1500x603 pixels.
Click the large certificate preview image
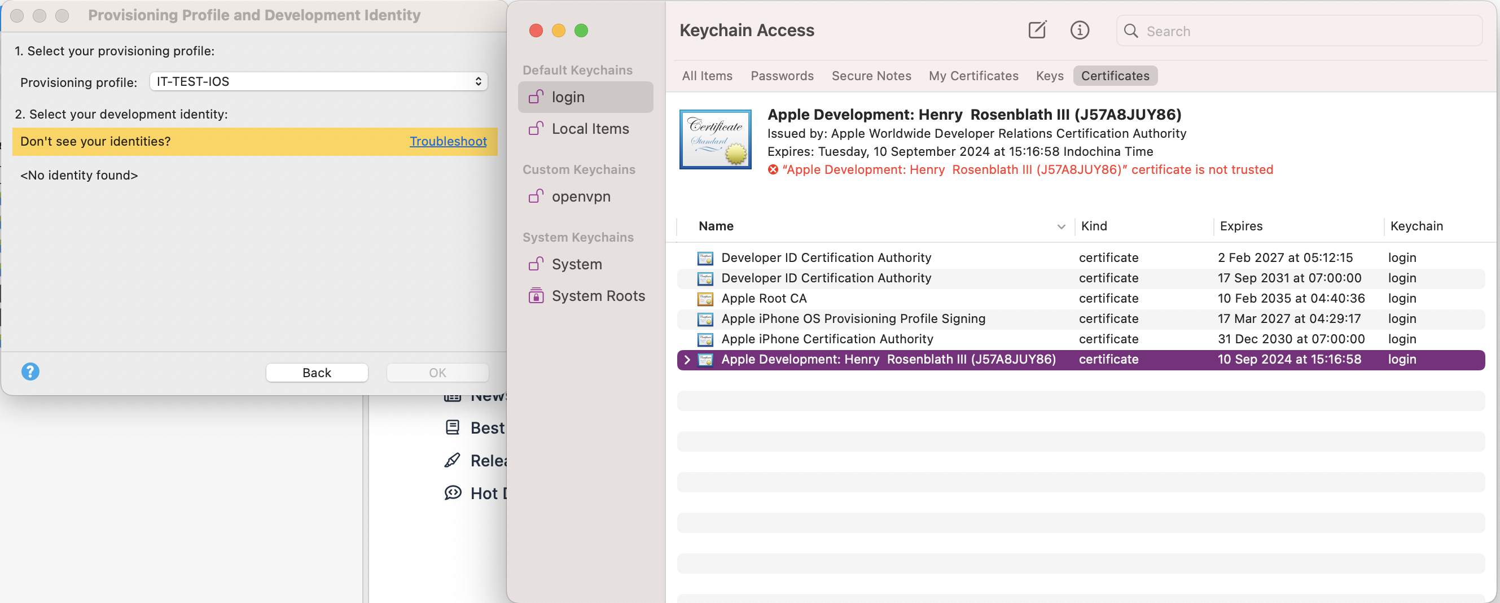coord(715,139)
